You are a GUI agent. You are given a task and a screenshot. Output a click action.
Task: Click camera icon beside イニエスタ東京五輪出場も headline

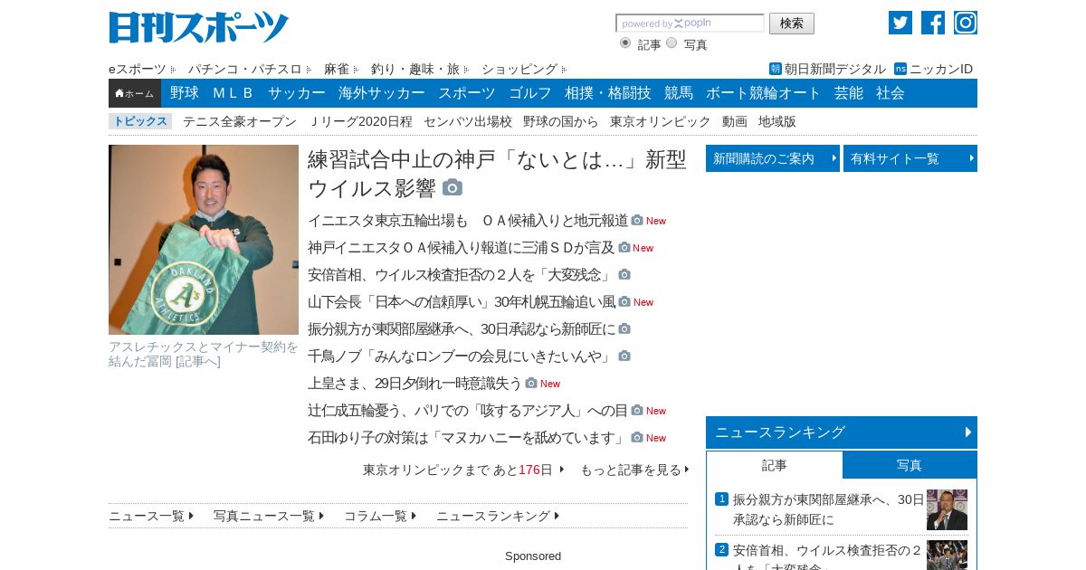pyautogui.click(x=637, y=220)
